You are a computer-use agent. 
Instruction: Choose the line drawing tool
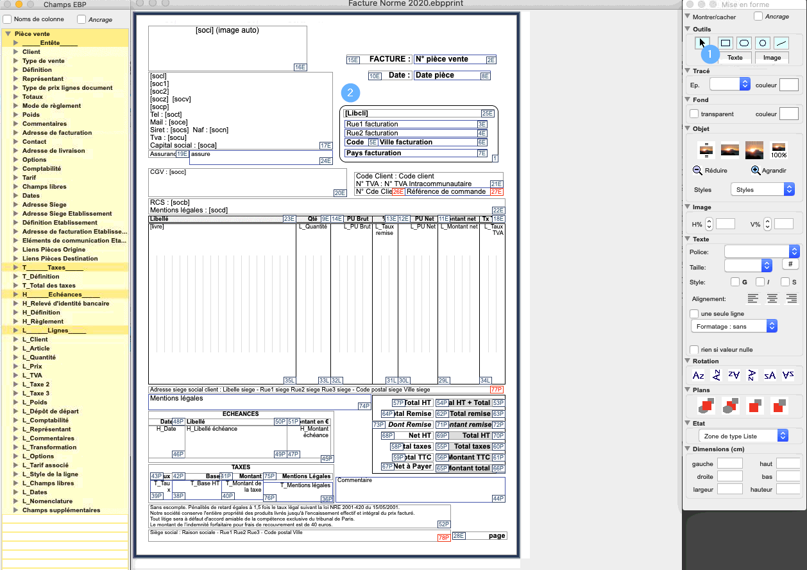tap(781, 43)
